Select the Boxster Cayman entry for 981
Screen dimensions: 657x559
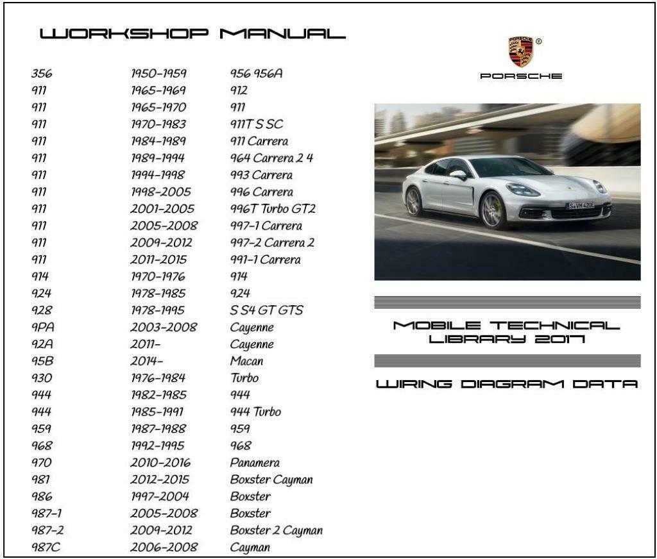pyautogui.click(x=271, y=480)
